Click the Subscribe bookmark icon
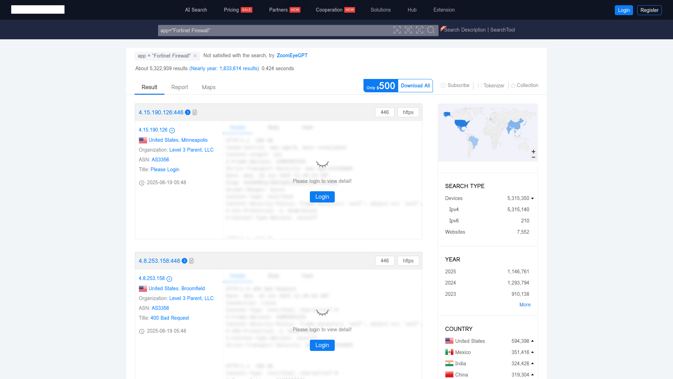Viewport: 673px width, 379px height. click(443, 86)
